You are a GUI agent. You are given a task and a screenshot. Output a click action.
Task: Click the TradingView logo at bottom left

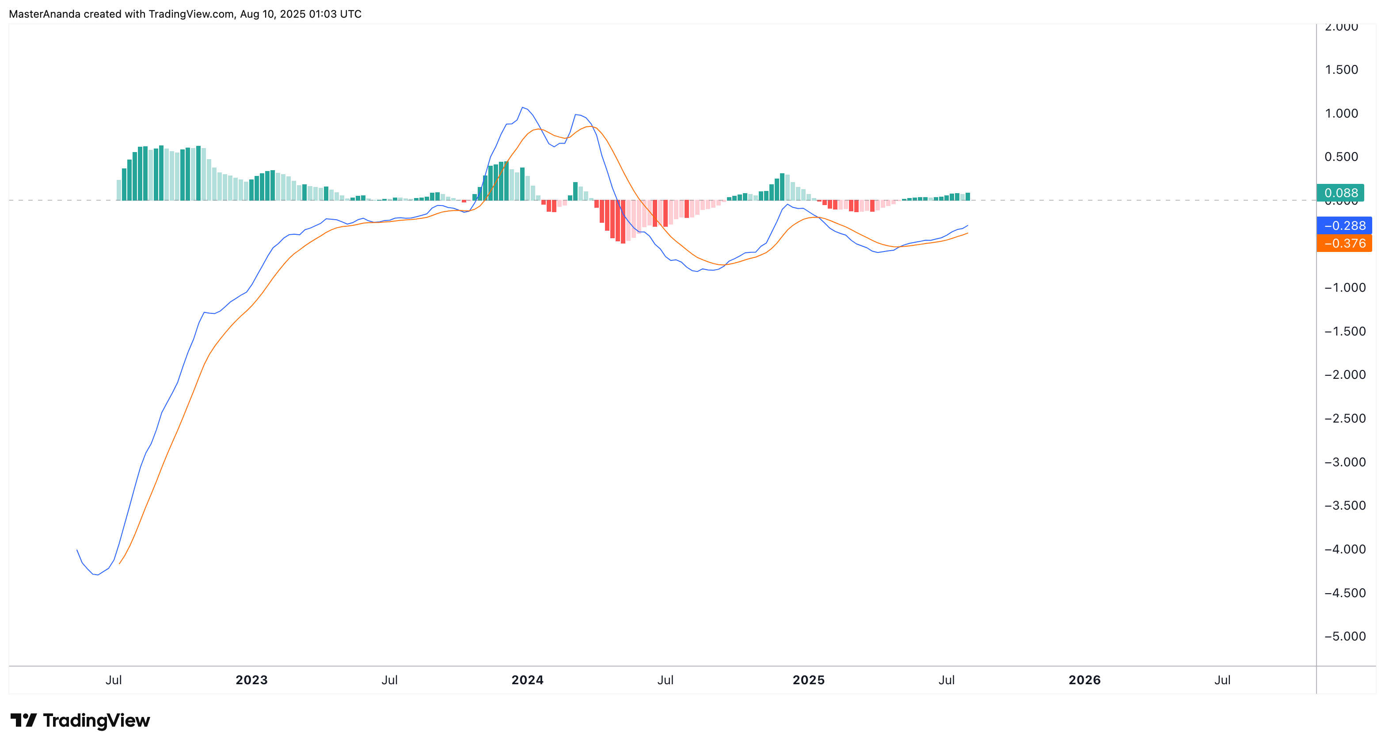(x=80, y=720)
